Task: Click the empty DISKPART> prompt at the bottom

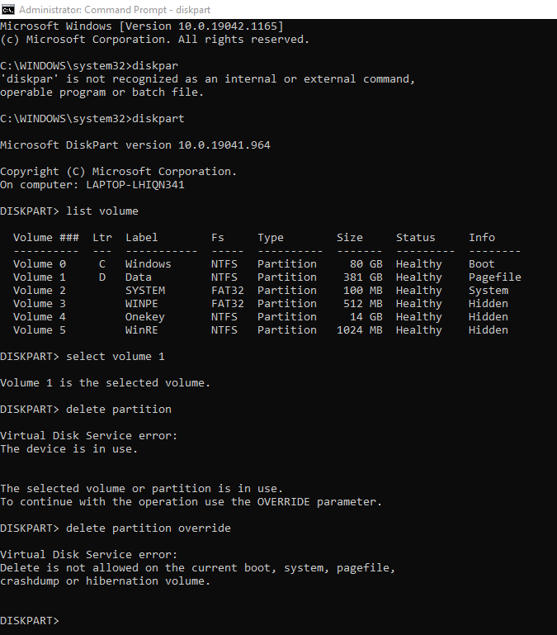Action: point(30,620)
